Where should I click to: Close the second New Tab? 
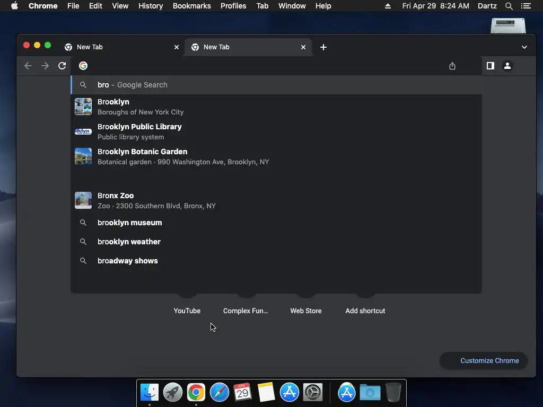[303, 47]
